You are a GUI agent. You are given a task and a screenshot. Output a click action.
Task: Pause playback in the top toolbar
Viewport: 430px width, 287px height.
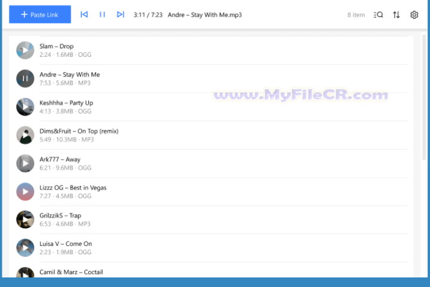pos(102,14)
